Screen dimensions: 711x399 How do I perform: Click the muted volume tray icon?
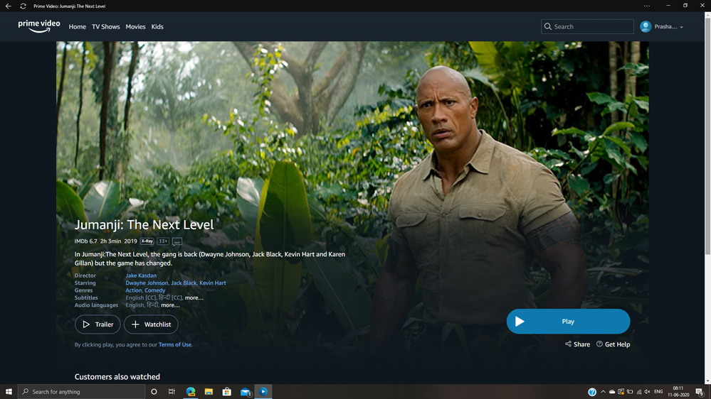point(648,392)
